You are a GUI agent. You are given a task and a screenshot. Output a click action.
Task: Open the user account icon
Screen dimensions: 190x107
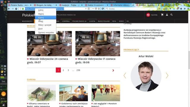167,15
